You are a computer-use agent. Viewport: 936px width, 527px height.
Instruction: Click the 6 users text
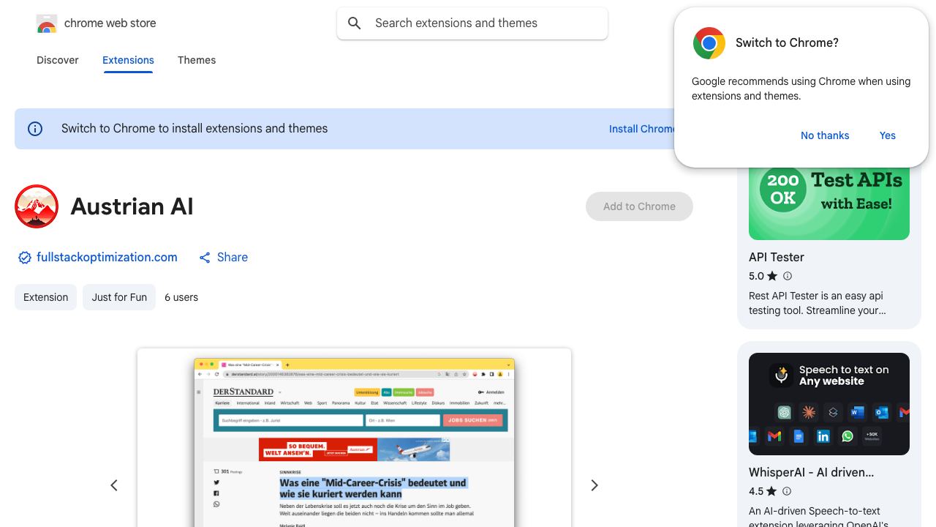pyautogui.click(x=181, y=297)
